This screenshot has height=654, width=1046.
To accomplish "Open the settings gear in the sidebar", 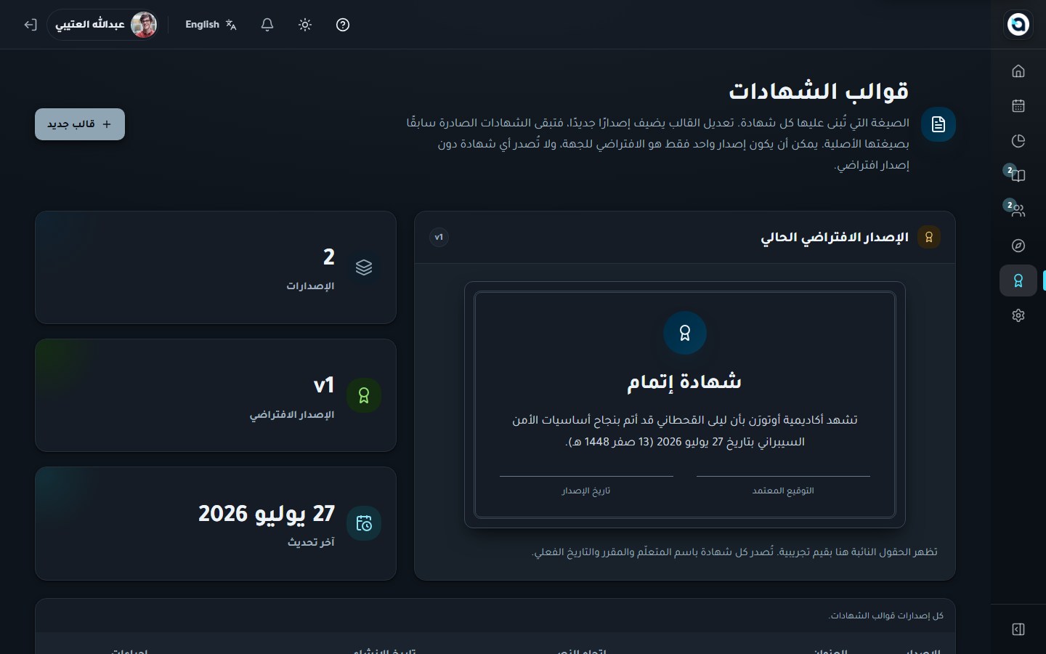I will tap(1018, 315).
